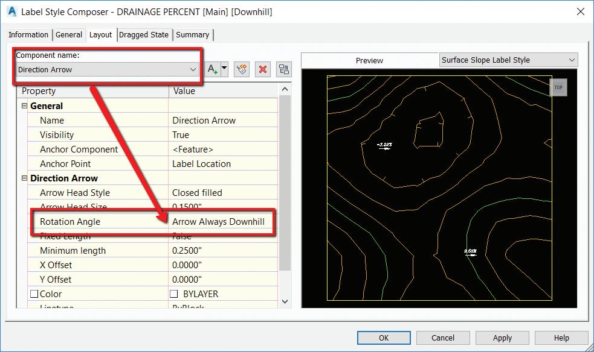
Task: Select the Rotation Angle property row
Action: tap(153, 222)
